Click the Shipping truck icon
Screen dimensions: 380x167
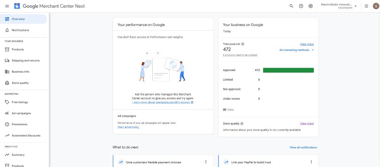7,61
